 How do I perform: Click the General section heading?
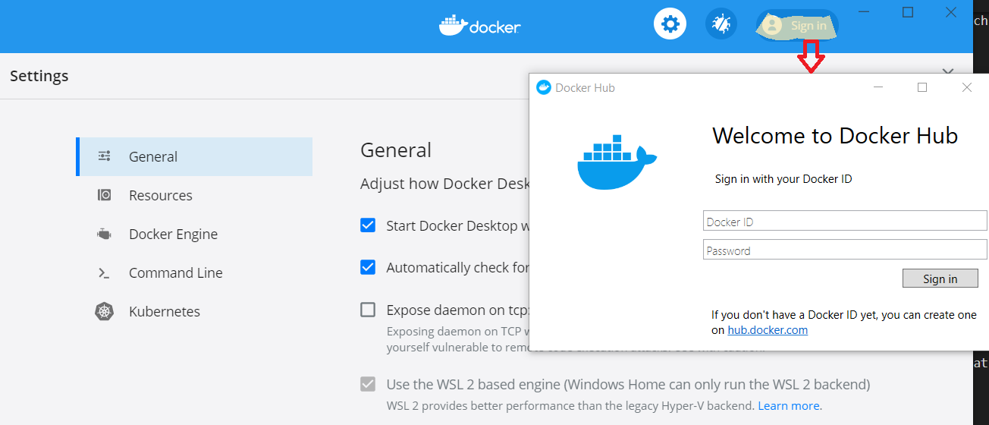click(396, 150)
